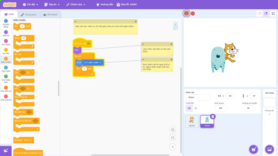Reset workspace zoom with the equals icon
The width and height of the screenshot is (278, 156).
[173, 147]
